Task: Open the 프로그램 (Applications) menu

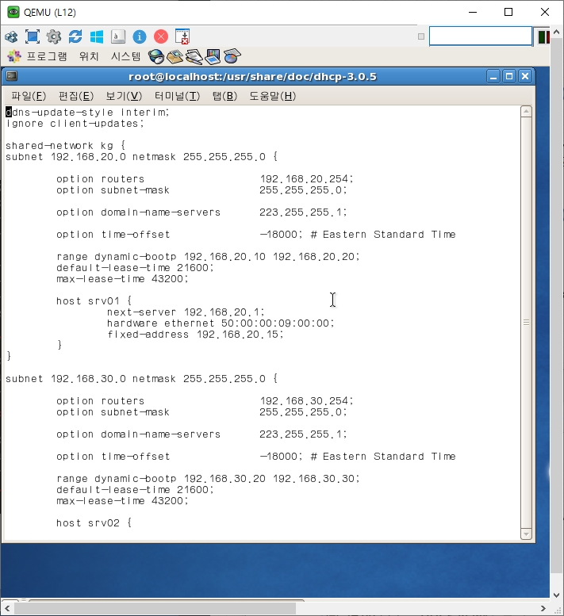Action: [x=47, y=56]
